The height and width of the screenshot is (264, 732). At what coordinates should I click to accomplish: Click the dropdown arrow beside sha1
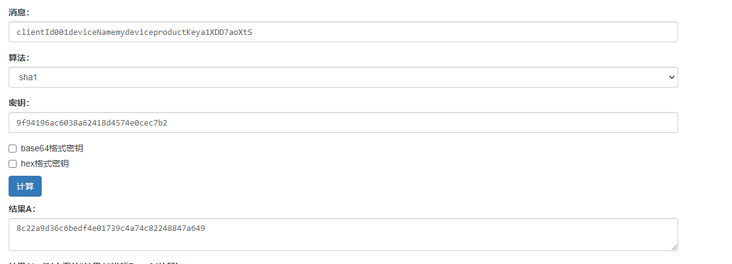pos(672,77)
